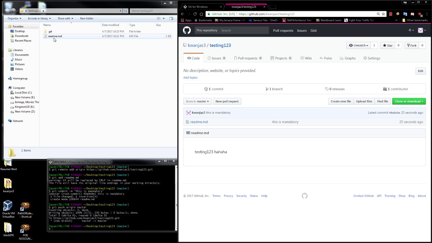This screenshot has height=243, width=432.
Task: Open the Clone or download dropdown
Action: click(409, 101)
